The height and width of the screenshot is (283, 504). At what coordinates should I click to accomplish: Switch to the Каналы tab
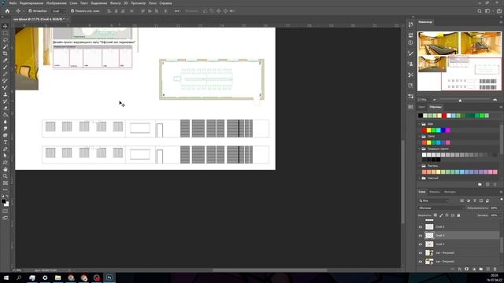tap(435, 192)
